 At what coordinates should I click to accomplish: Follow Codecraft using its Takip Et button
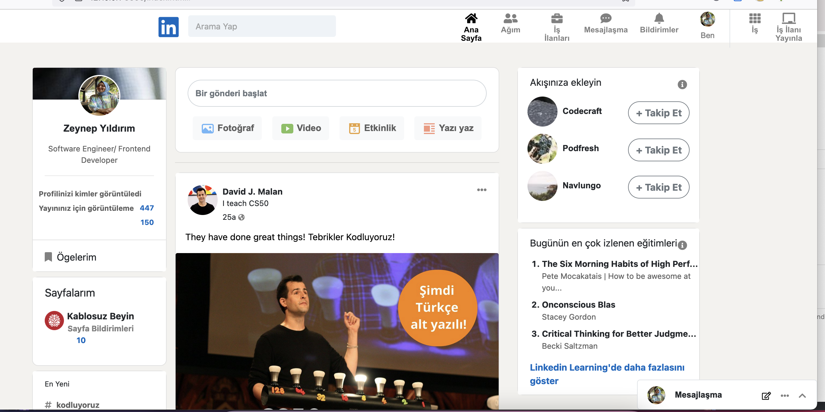tap(658, 113)
